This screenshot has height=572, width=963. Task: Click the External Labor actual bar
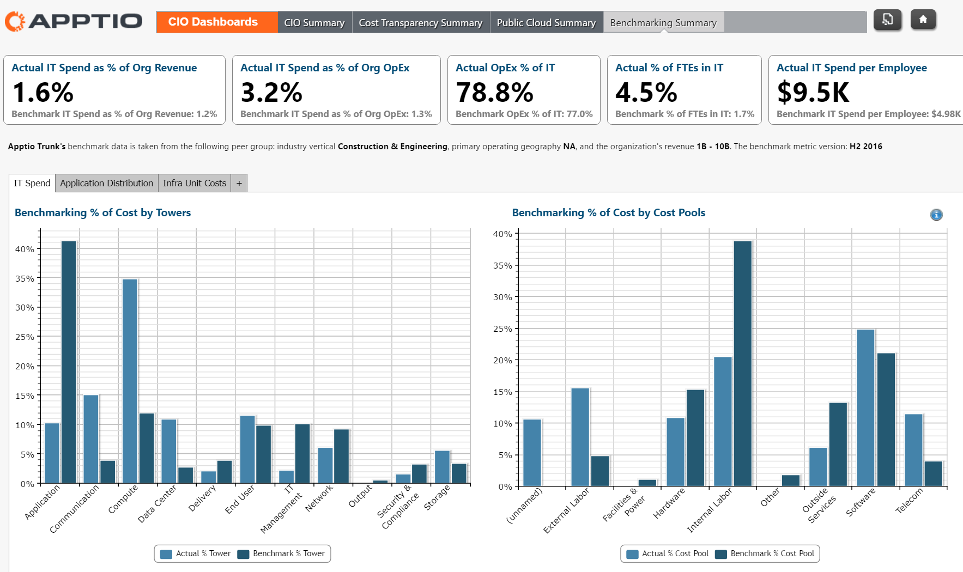click(580, 437)
